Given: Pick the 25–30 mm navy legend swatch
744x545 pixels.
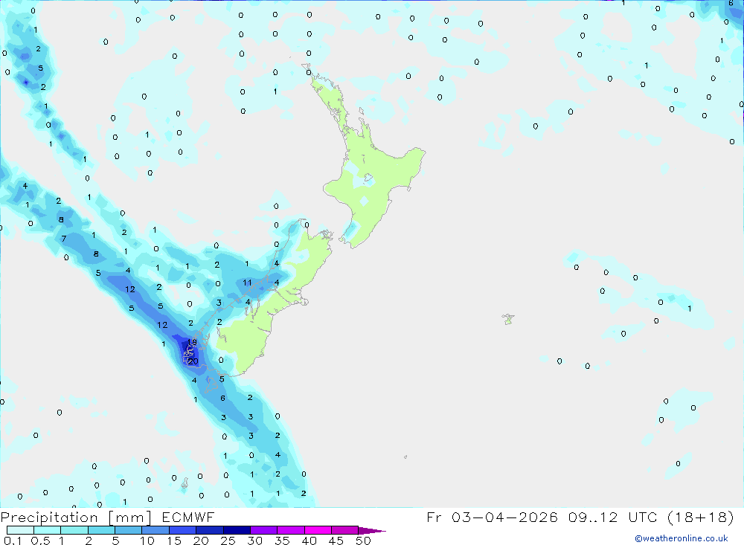Looking at the screenshot, I should pyautogui.click(x=237, y=530).
